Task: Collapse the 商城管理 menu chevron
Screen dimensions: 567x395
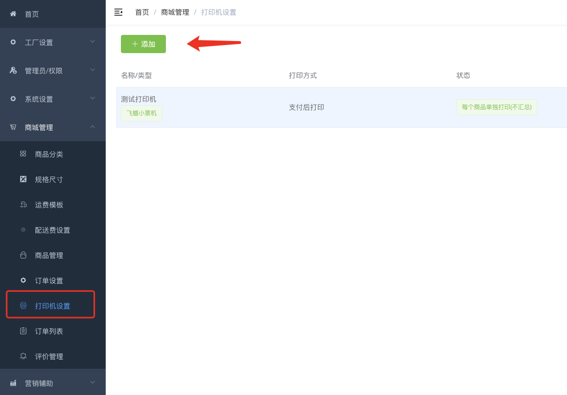Action: (93, 126)
